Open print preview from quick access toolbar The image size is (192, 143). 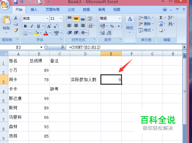pyautogui.click(x=40, y=2)
